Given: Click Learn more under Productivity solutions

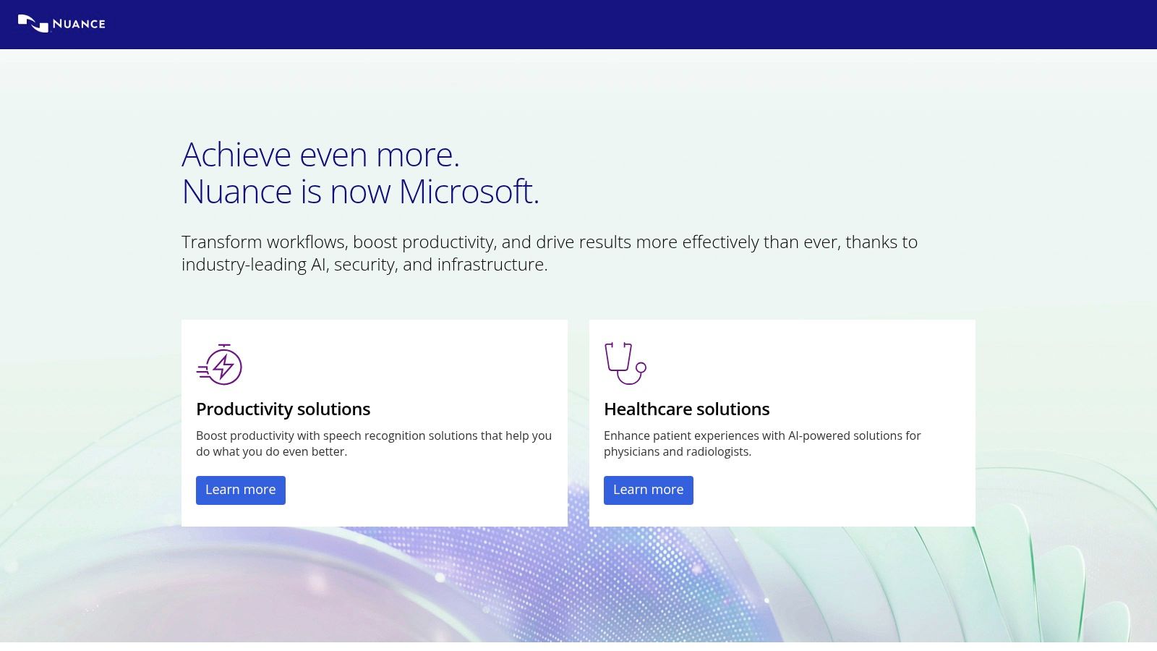Looking at the screenshot, I should tap(240, 490).
